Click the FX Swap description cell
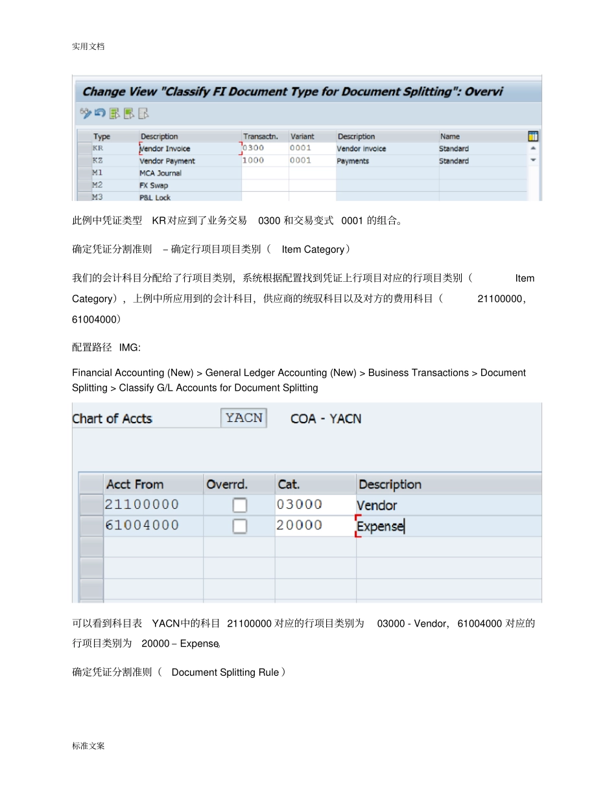 tap(189, 185)
